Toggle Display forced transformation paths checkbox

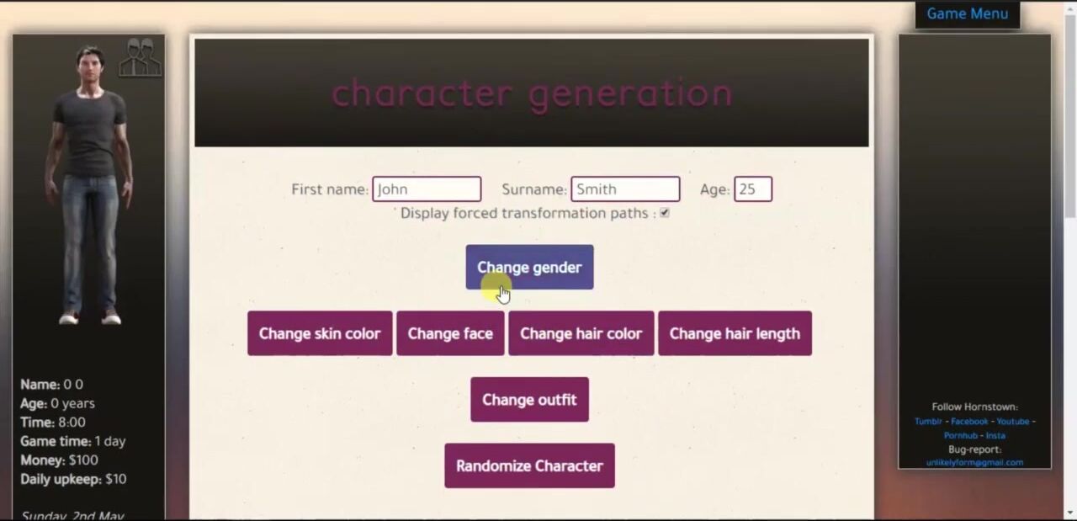pyautogui.click(x=665, y=213)
